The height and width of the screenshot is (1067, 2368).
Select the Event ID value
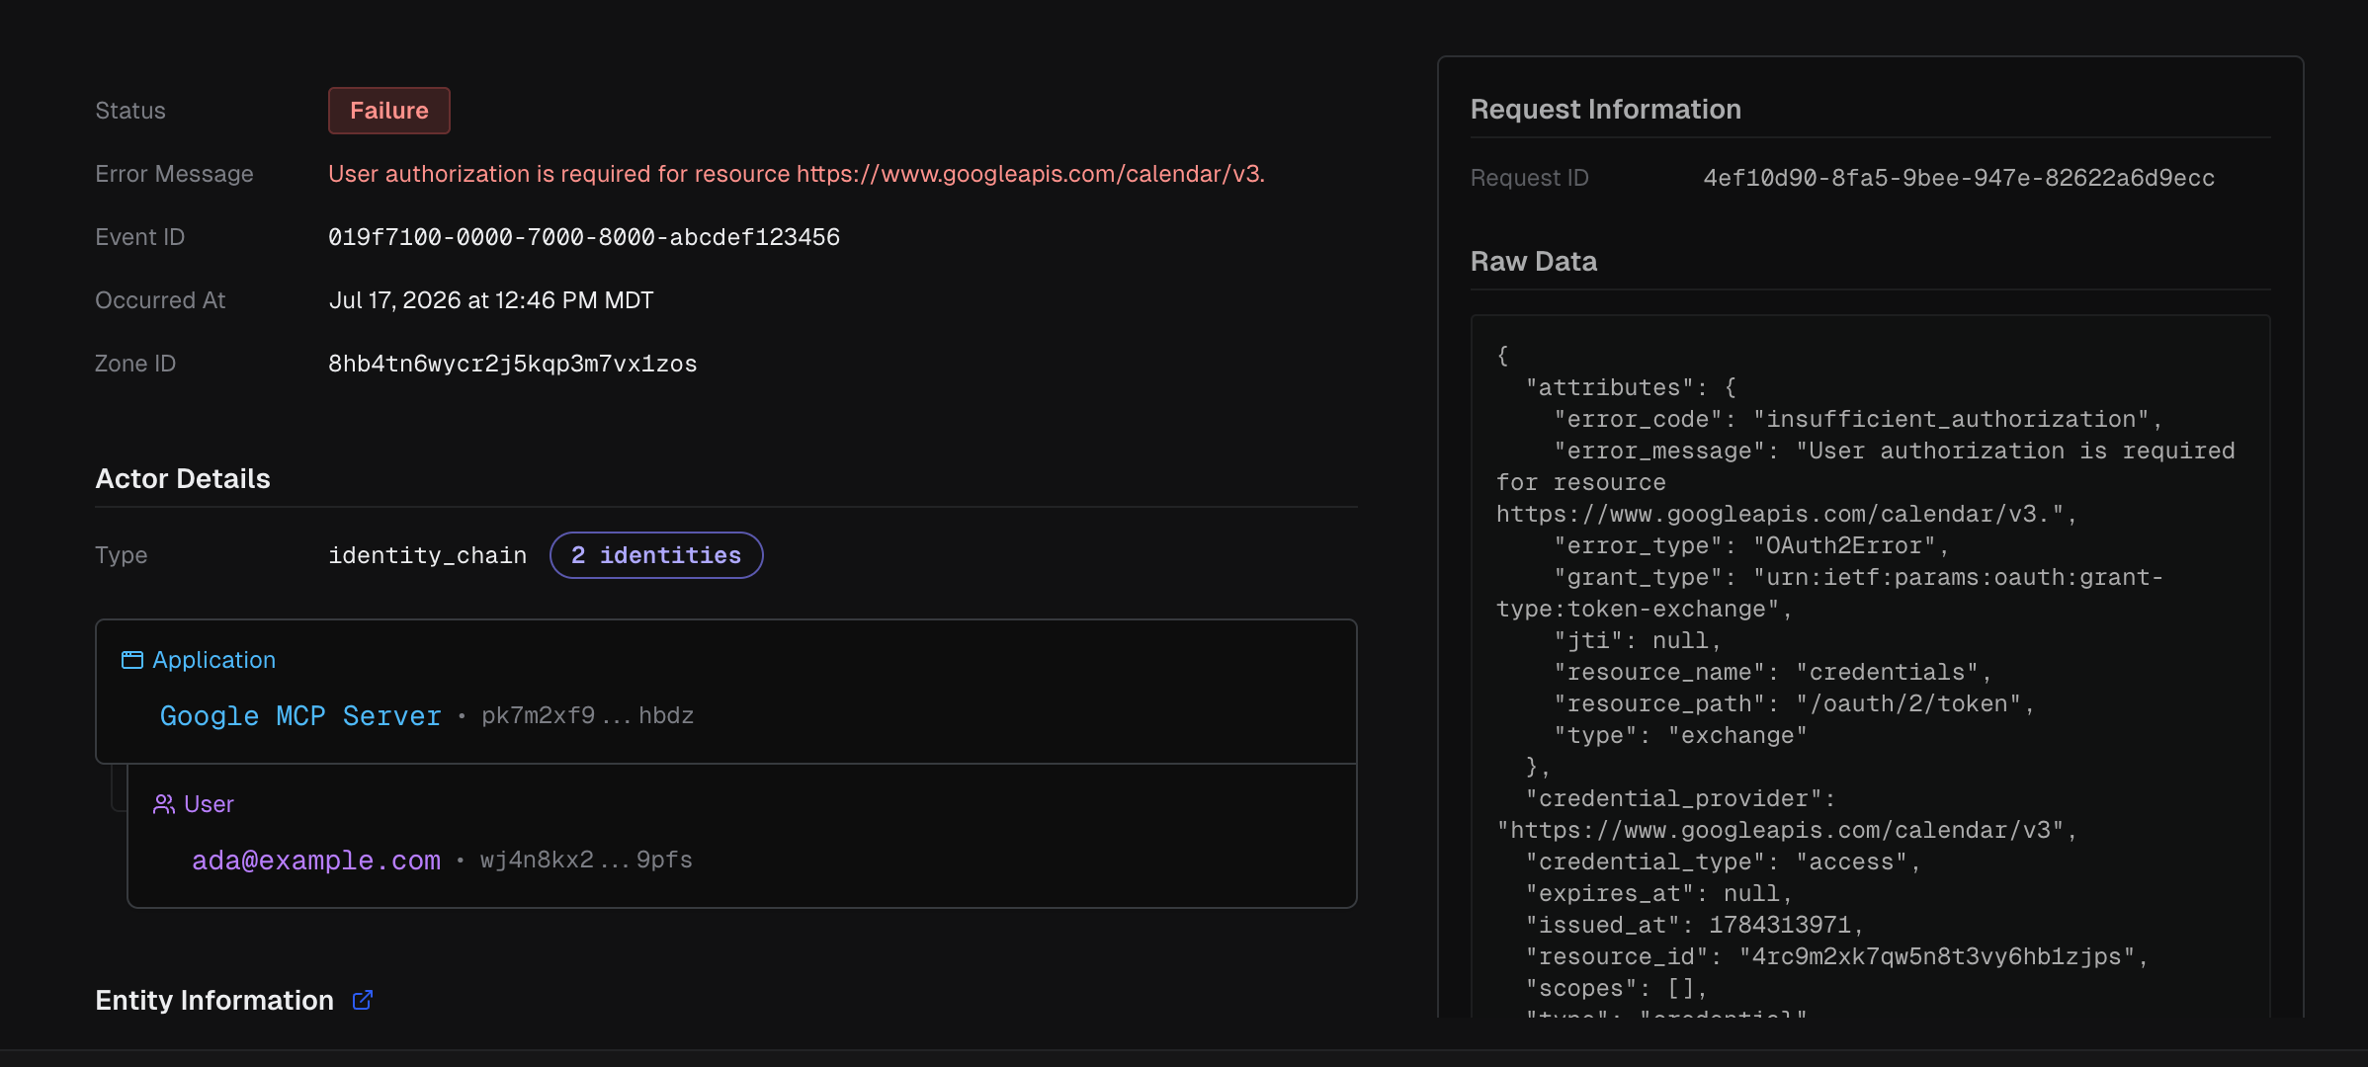pos(584,237)
